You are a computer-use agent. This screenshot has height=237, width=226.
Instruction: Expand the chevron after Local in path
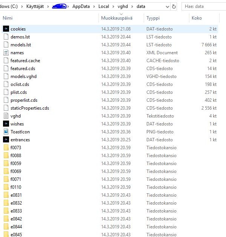coord(113,6)
